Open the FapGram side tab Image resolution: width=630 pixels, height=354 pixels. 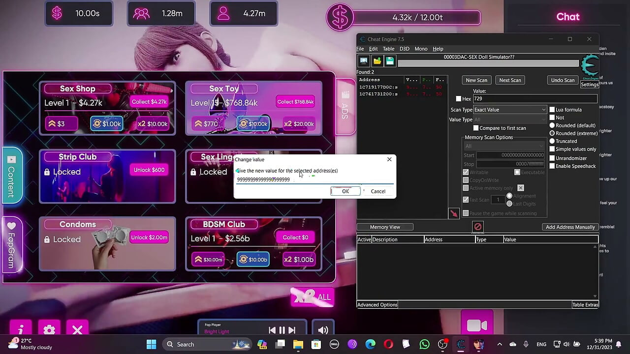[12, 244]
